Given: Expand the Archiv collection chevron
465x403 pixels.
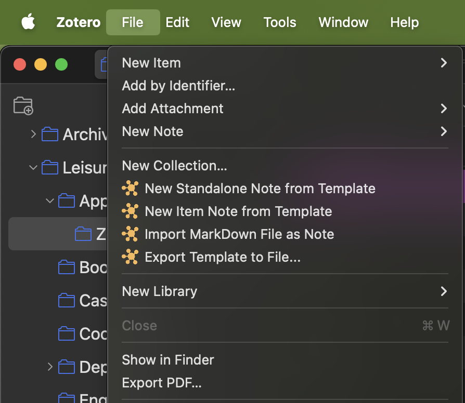Looking at the screenshot, I should 33,135.
